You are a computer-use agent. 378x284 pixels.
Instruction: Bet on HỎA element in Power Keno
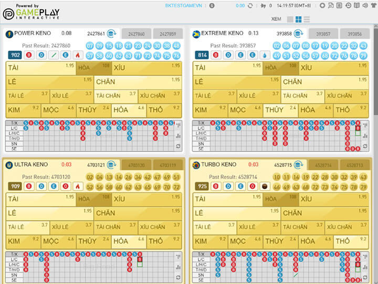pos(129,111)
